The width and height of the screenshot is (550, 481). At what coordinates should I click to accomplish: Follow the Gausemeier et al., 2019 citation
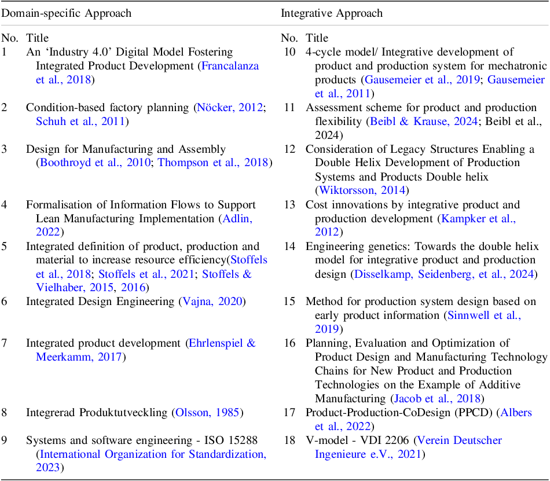pyautogui.click(x=422, y=79)
